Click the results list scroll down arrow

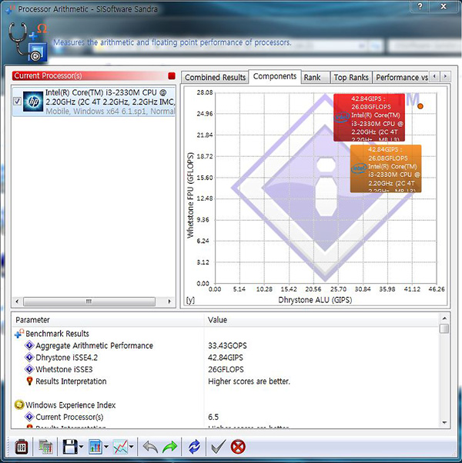pos(444,423)
